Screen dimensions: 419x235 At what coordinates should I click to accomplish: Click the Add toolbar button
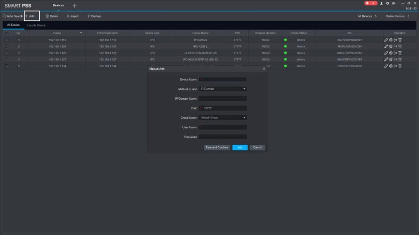32,16
